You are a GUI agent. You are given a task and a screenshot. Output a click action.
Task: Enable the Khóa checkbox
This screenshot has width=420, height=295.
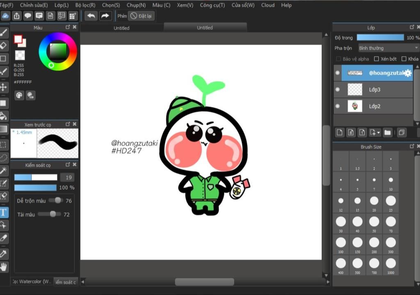[404, 59]
